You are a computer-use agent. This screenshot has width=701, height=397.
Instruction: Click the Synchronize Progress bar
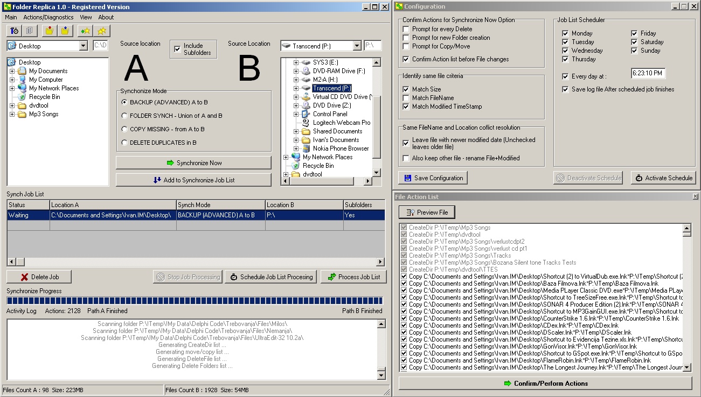point(195,301)
